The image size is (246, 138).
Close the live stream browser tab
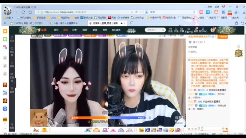[x=125, y=23]
